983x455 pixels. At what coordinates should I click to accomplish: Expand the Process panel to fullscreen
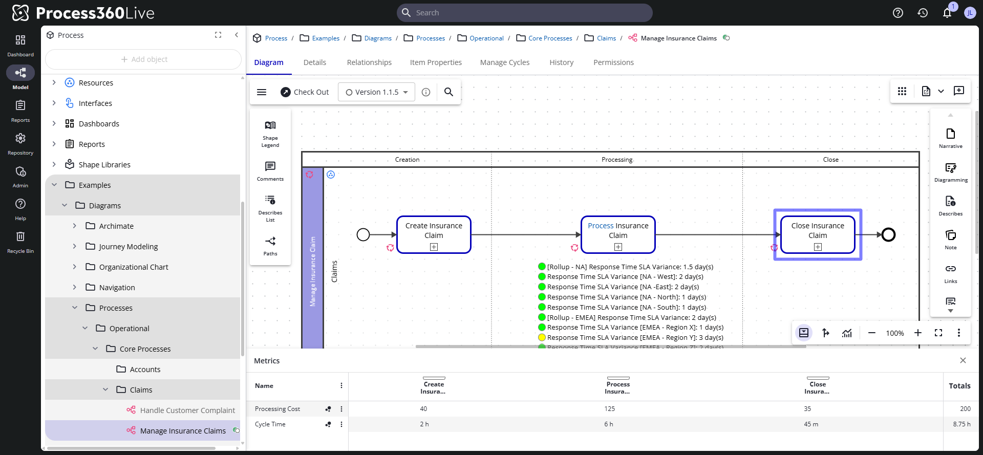coord(218,35)
